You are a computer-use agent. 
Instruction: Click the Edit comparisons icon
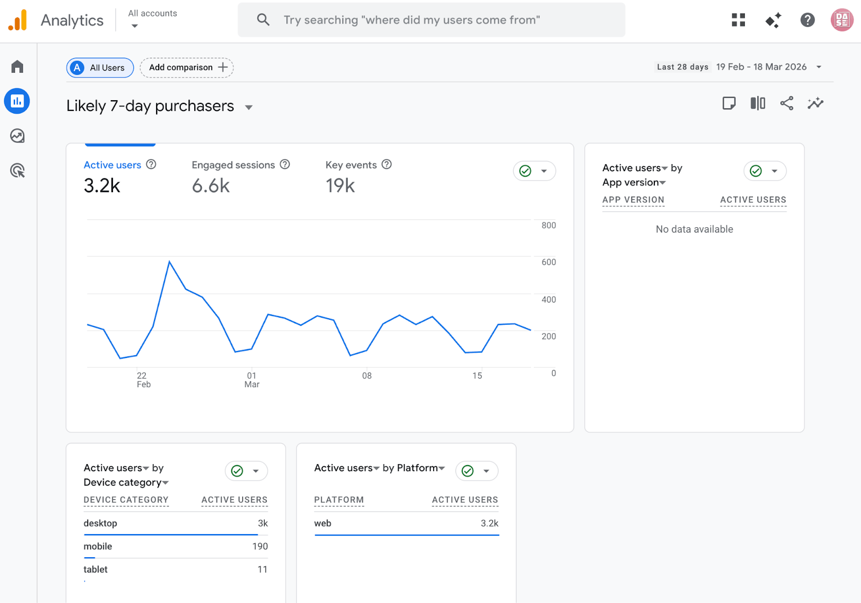point(758,103)
